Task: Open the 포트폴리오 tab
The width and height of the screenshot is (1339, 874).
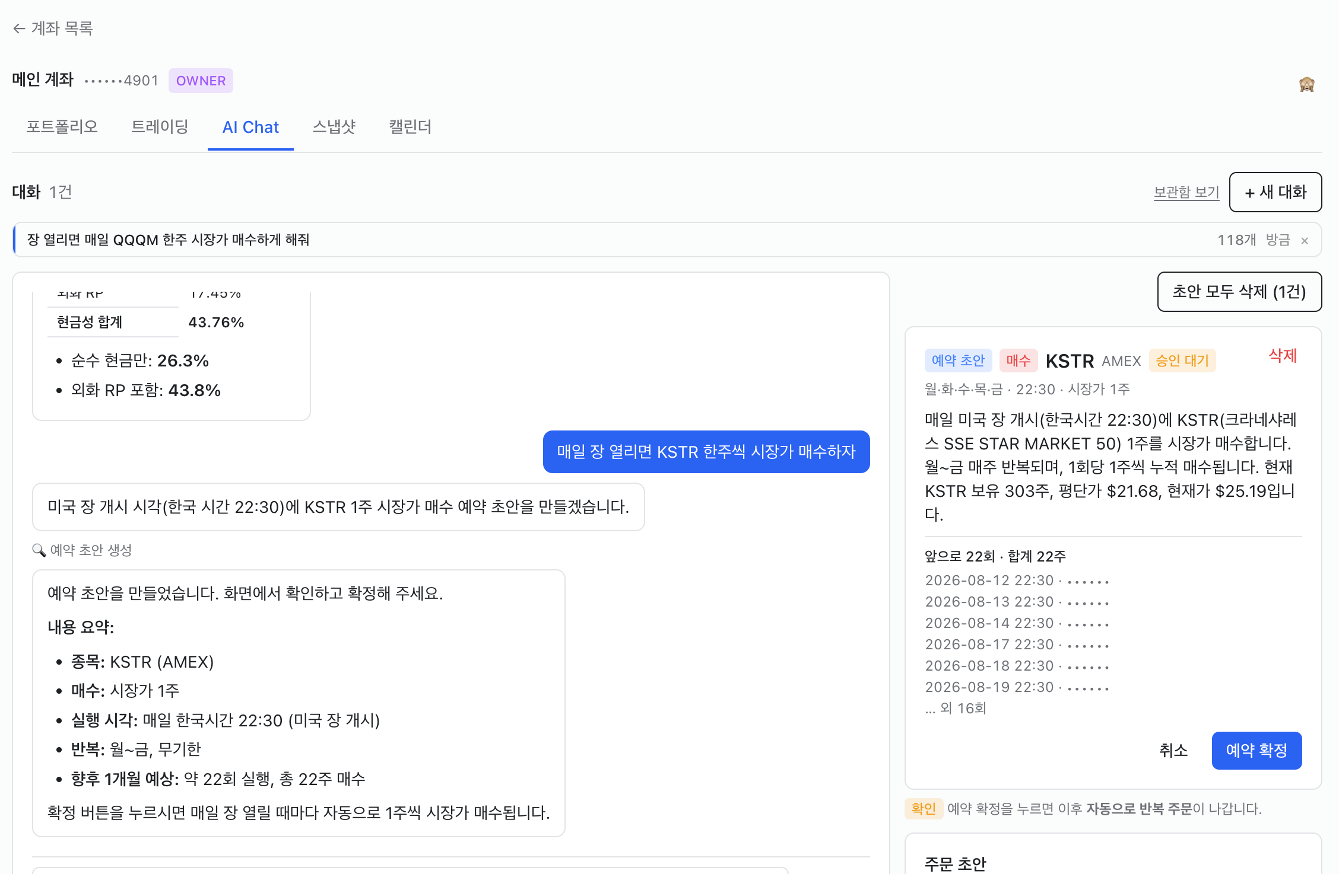Action: coord(62,127)
